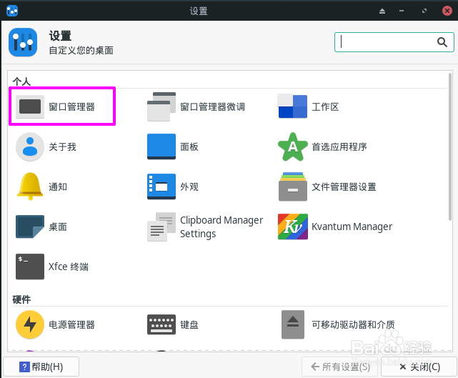The width and height of the screenshot is (458, 378).
Task: Select the 工作区 label text
Action: point(325,107)
